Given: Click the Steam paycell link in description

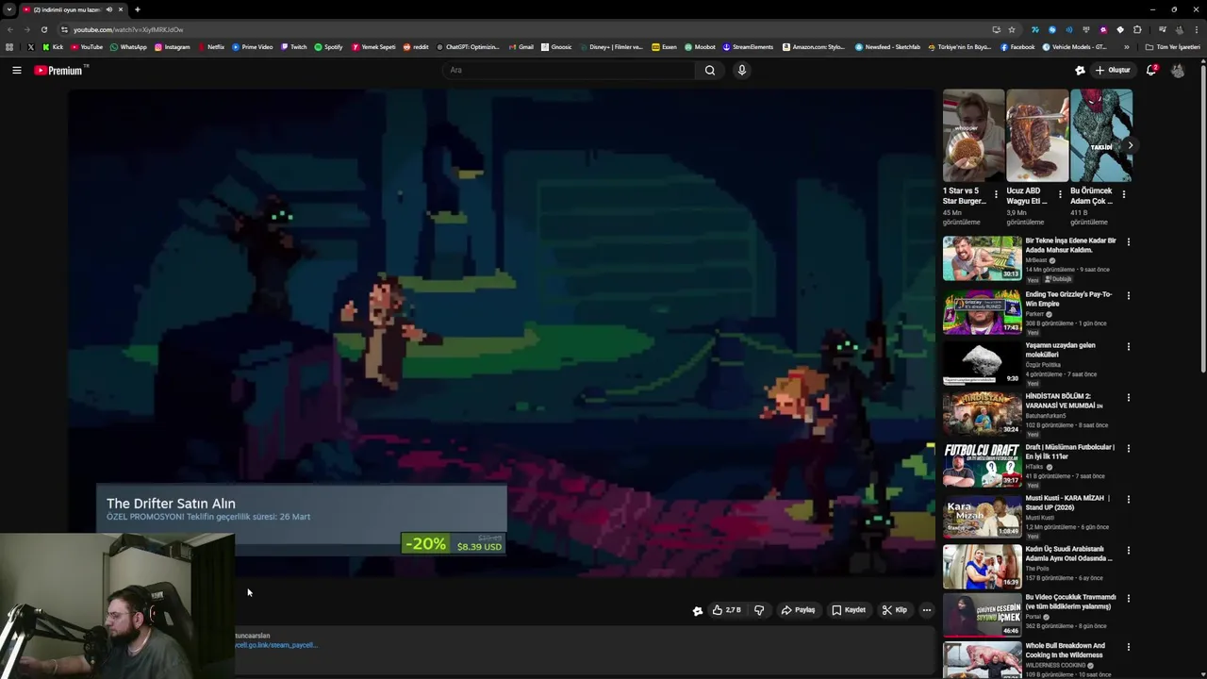Looking at the screenshot, I should tap(276, 645).
